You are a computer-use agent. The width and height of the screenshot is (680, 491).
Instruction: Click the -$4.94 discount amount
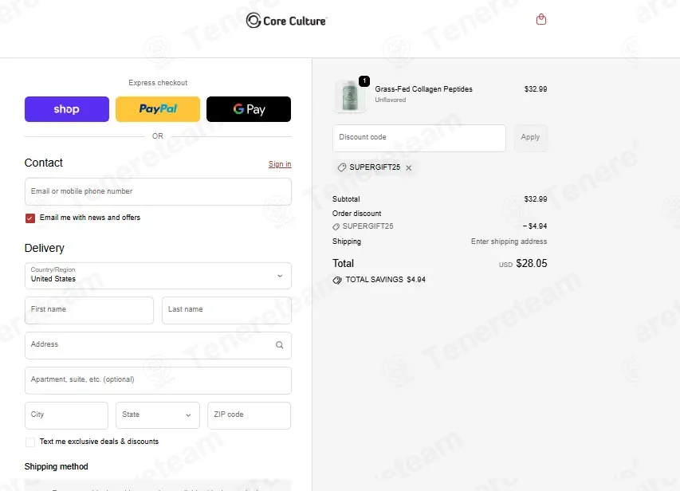[x=535, y=226]
